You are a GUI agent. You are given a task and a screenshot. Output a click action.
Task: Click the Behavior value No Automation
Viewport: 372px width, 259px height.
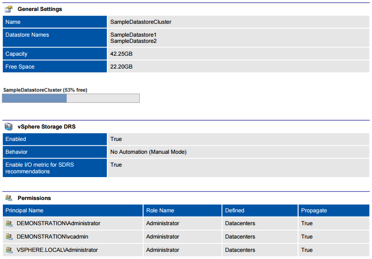pyautogui.click(x=148, y=152)
